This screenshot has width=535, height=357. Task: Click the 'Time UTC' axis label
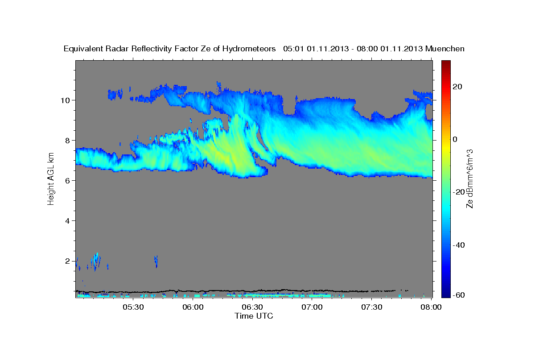point(254,316)
